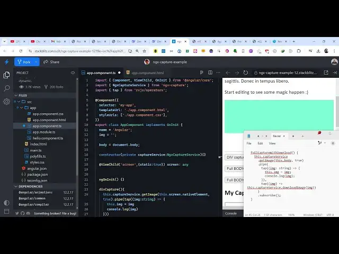Open main.ts in file tree
Viewport: 339px width, 254px height.
point(35,150)
